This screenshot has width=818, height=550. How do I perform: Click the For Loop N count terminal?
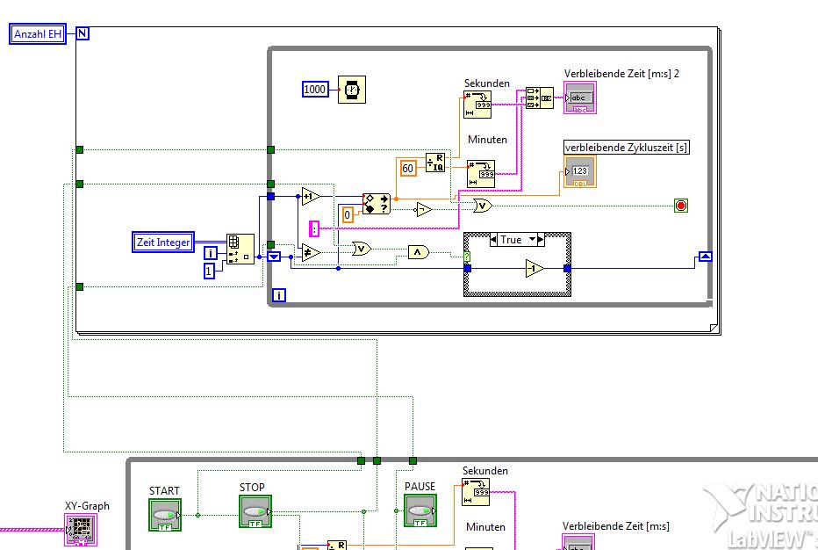click(x=83, y=34)
